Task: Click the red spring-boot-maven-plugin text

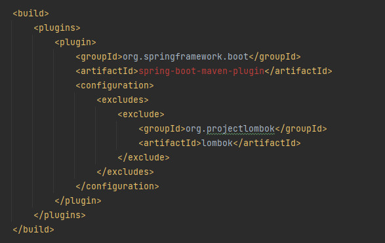Action: click(x=201, y=71)
